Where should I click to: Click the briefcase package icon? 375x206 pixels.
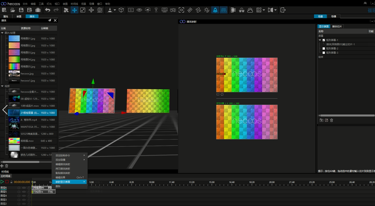pos(38,10)
